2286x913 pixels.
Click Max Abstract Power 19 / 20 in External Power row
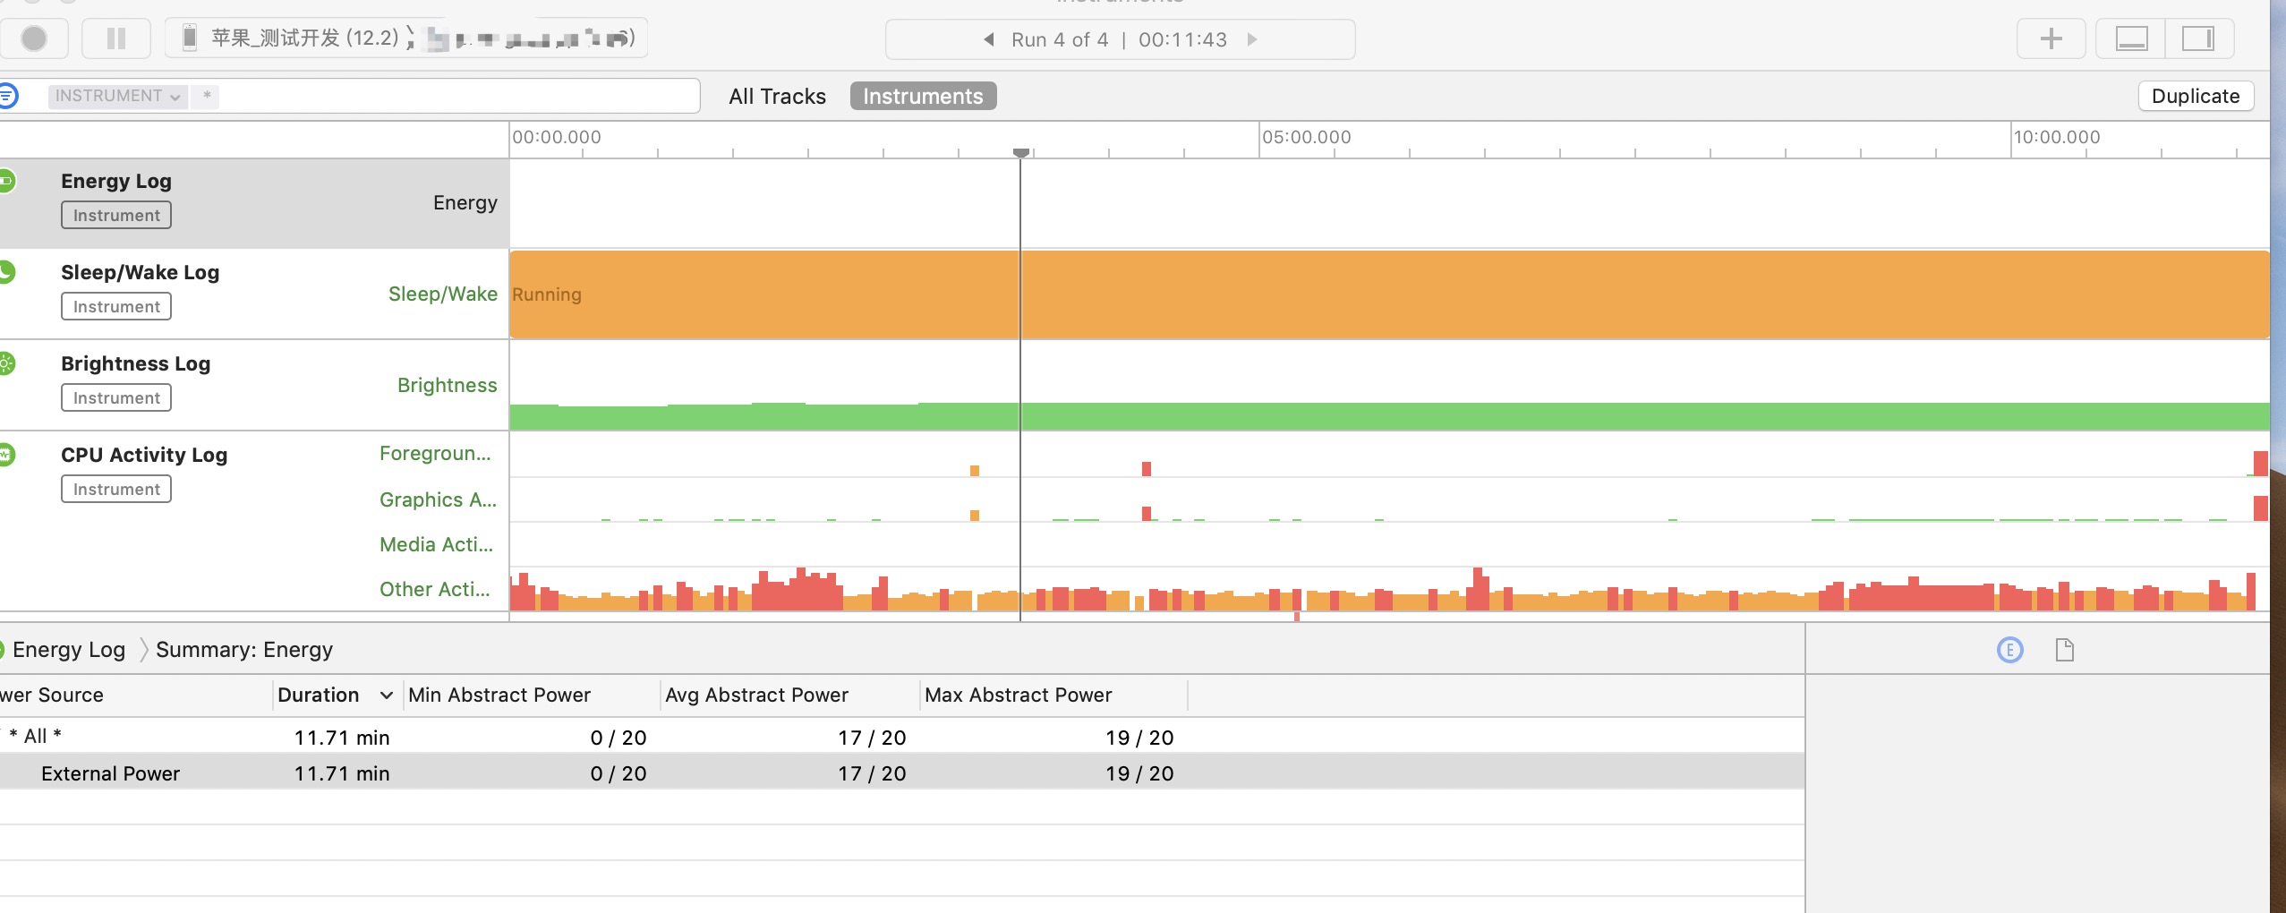(x=1139, y=774)
